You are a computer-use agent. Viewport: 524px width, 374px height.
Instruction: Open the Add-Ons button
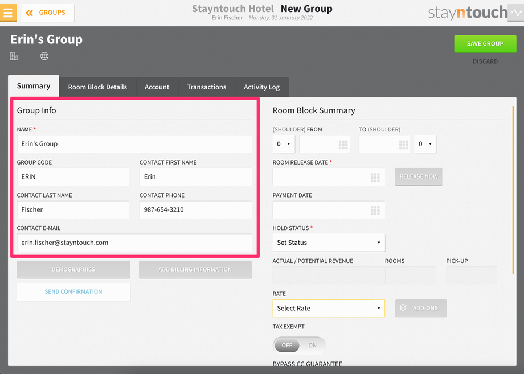(421, 308)
